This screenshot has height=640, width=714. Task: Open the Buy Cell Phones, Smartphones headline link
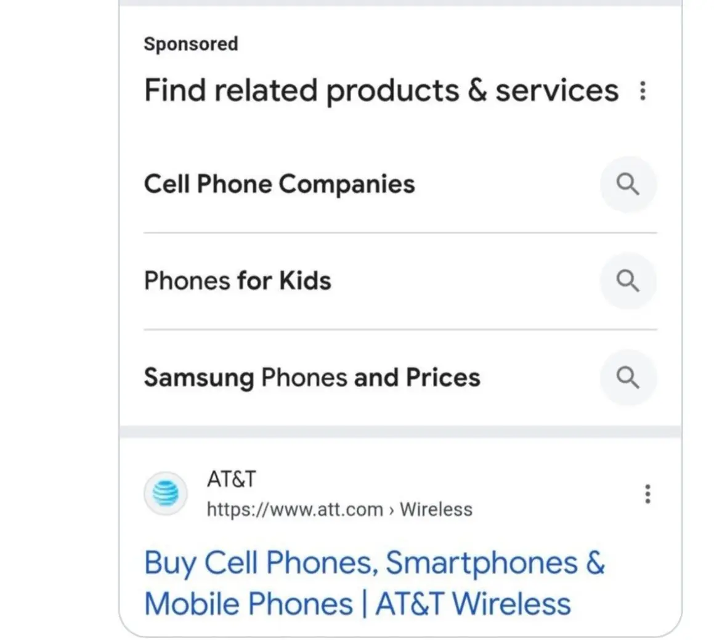[374, 563]
